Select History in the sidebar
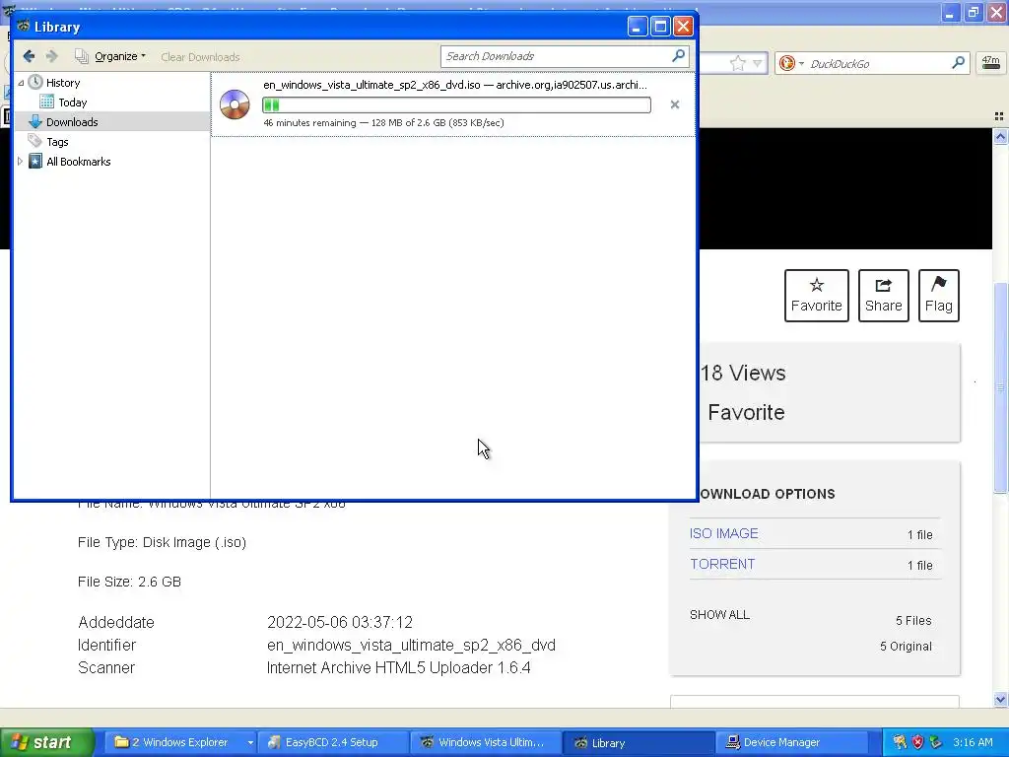Image resolution: width=1009 pixels, height=757 pixels. pos(62,83)
